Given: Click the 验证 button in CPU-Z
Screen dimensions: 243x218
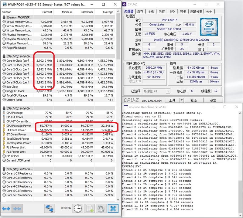Looking at the screenshot, I should 194,100.
